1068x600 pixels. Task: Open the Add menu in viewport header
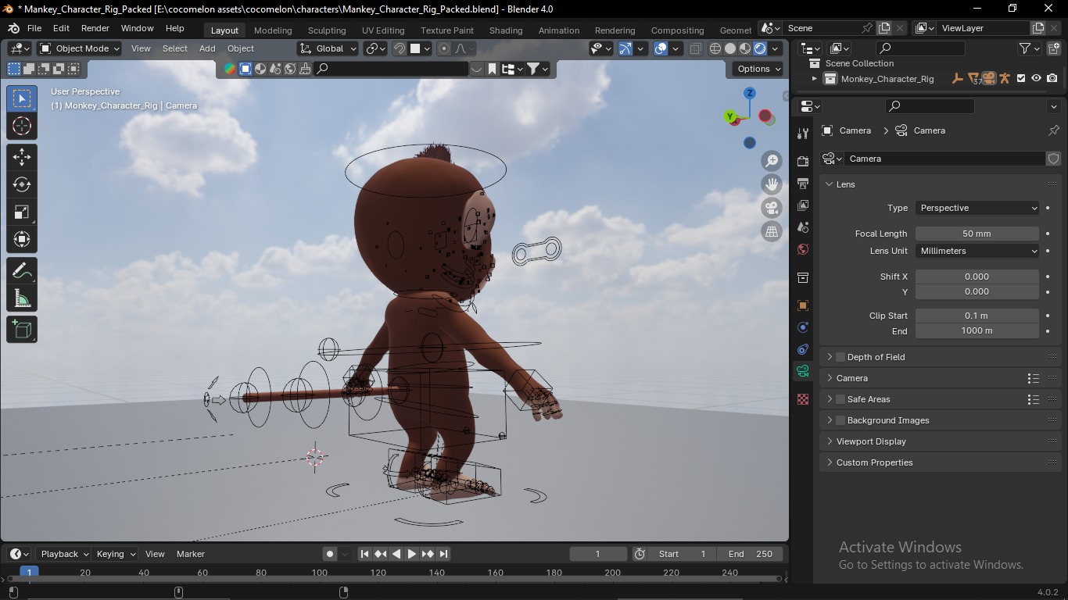[x=207, y=48]
